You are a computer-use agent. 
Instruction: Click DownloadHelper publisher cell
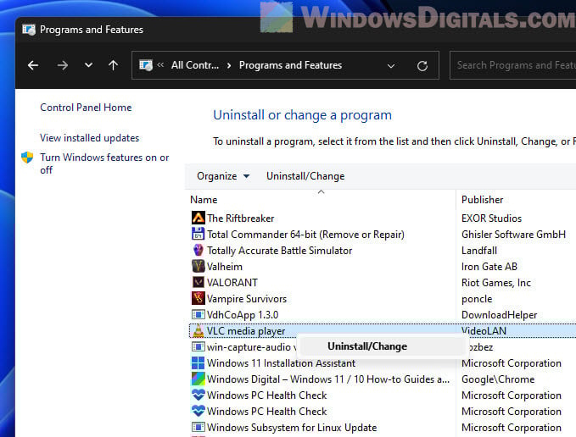click(x=499, y=315)
